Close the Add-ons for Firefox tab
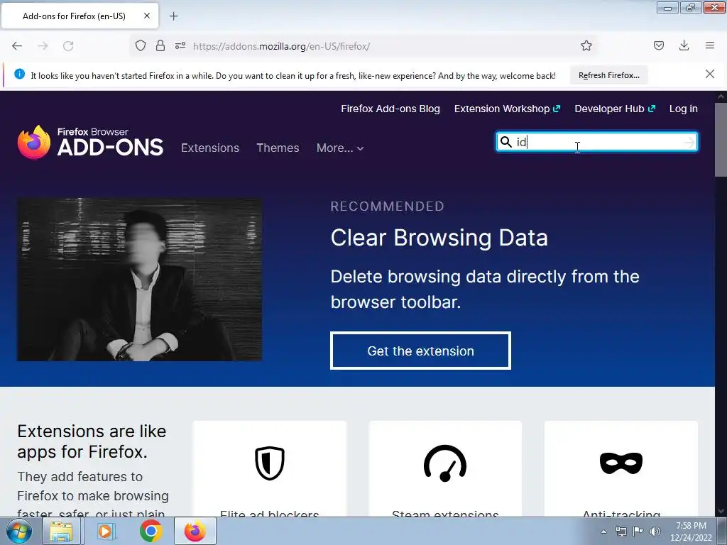The image size is (727, 545). click(146, 16)
